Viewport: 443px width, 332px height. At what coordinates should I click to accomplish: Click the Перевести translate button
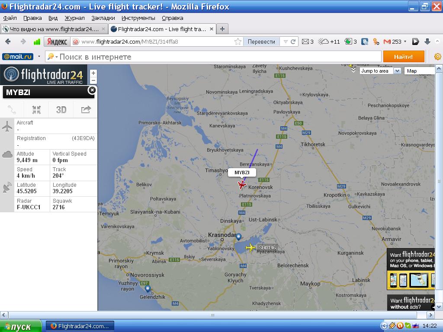(x=261, y=42)
